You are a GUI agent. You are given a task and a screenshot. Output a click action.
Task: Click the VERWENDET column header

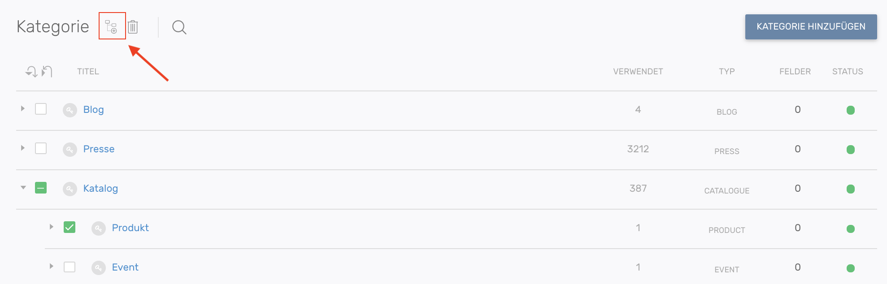point(638,72)
